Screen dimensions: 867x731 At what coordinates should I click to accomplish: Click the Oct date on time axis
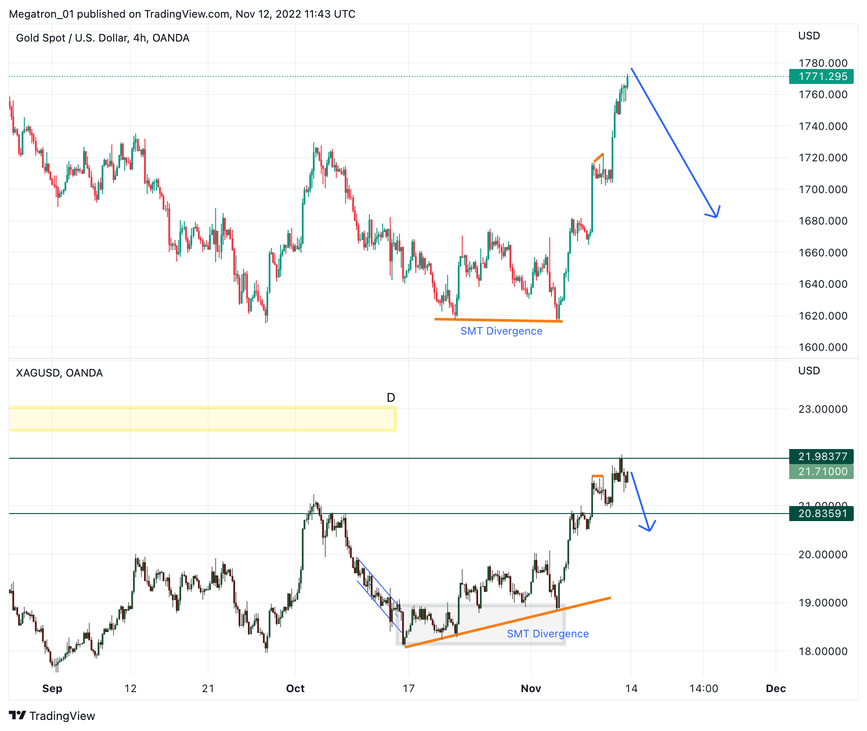295,688
